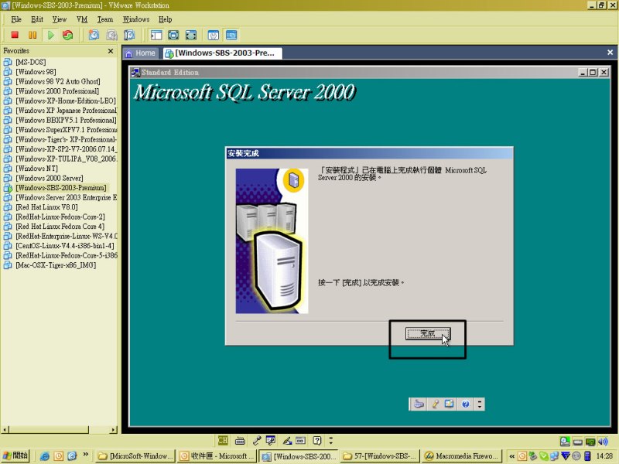Open the Windows menu
Image resolution: width=619 pixels, height=464 pixels.
click(x=136, y=19)
